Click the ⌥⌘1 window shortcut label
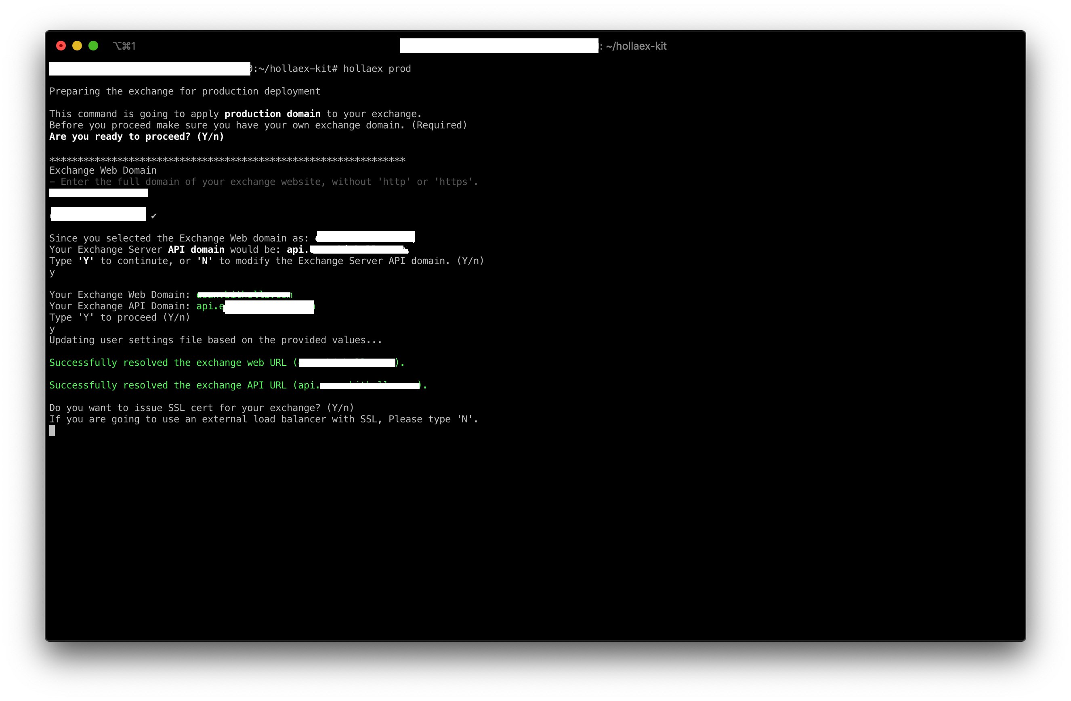Viewport: 1071px width, 701px height. [124, 46]
